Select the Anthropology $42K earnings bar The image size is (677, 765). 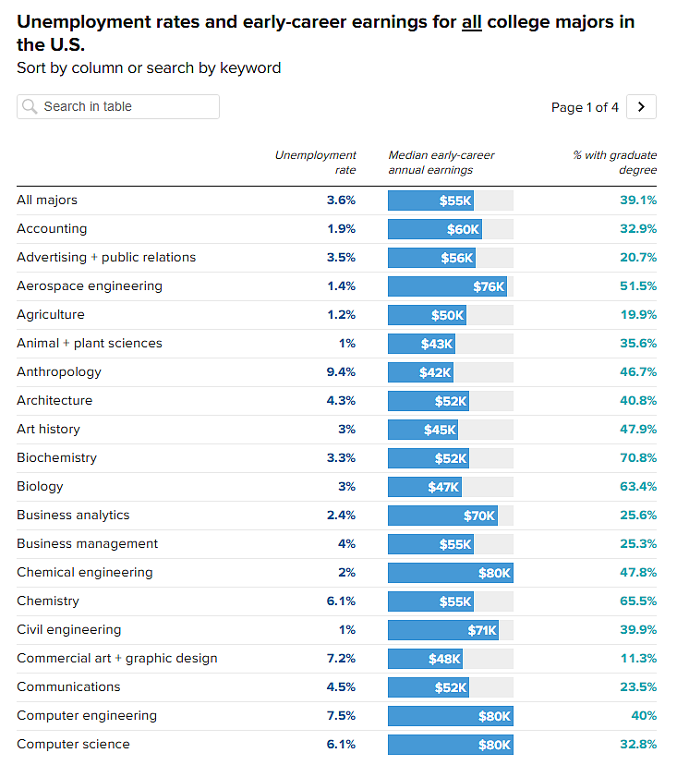click(420, 372)
